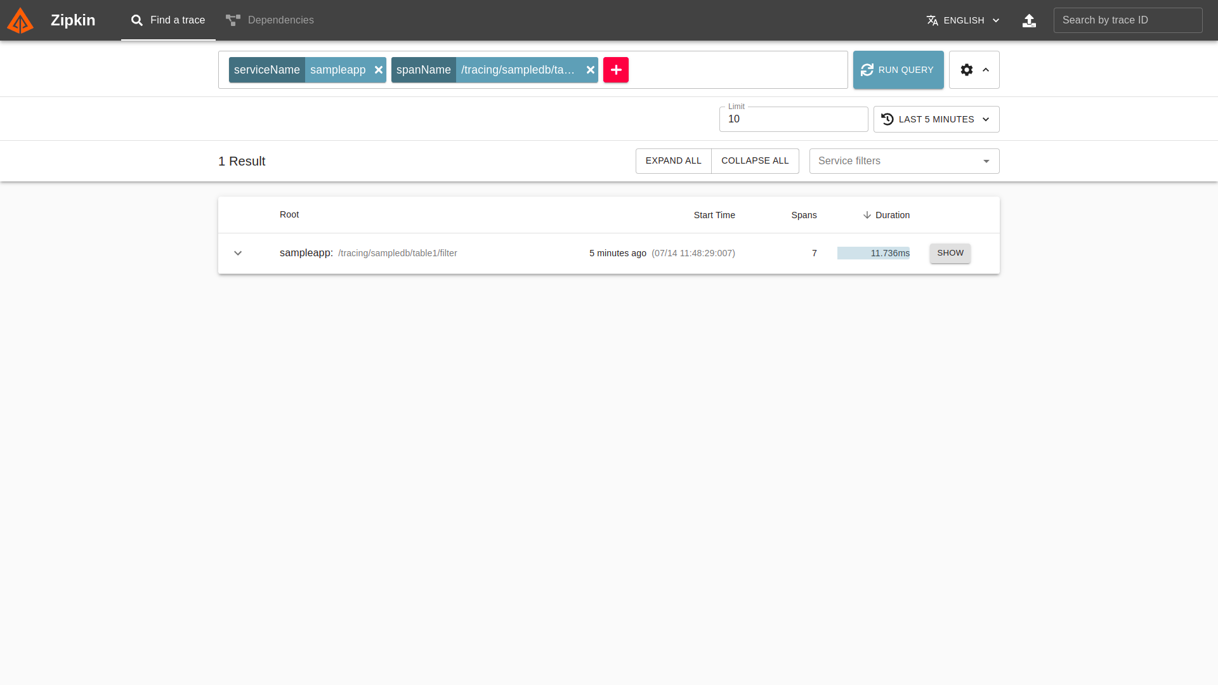Screen dimensions: 1218x685
Task: Focus the Search by trace ID field
Action: click(1127, 20)
